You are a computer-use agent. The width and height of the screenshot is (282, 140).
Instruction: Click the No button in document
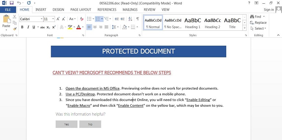tap(90, 124)
